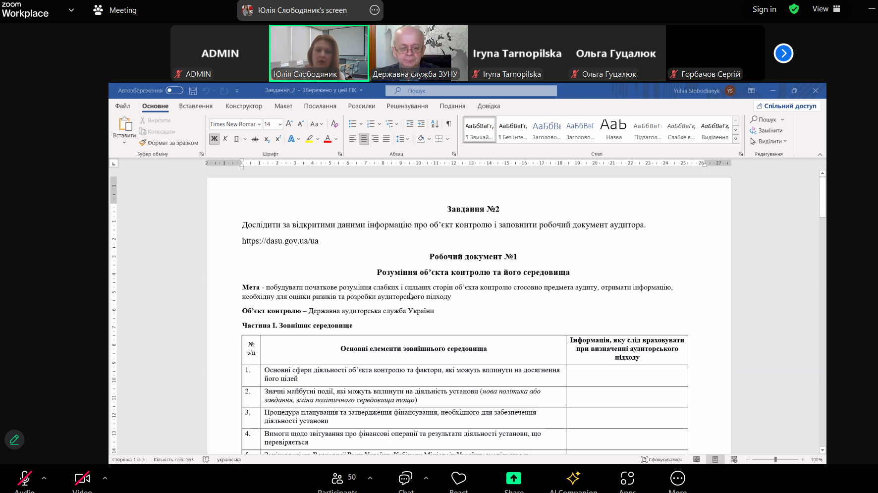Toggle italic formatting in Word ribbon

click(x=225, y=139)
